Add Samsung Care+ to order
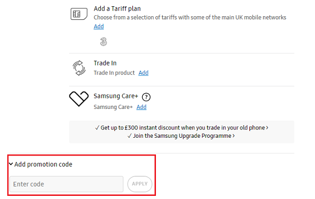 pyautogui.click(x=141, y=107)
